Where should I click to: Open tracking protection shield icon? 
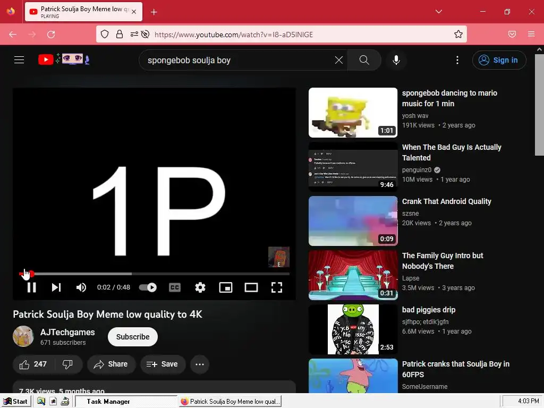tap(105, 34)
